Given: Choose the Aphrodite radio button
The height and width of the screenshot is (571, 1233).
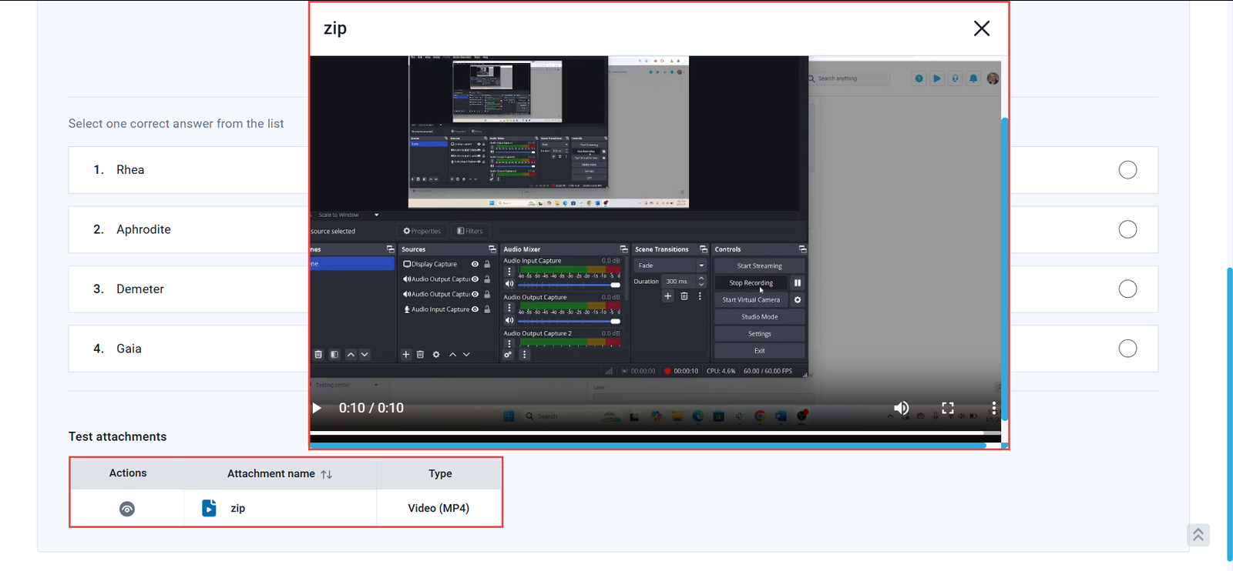Looking at the screenshot, I should pyautogui.click(x=1127, y=229).
